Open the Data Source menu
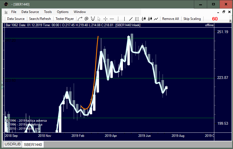This screenshot has width=233, height=149. (30, 12)
